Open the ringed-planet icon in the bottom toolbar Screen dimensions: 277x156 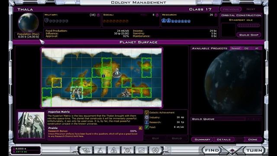coord(86,150)
